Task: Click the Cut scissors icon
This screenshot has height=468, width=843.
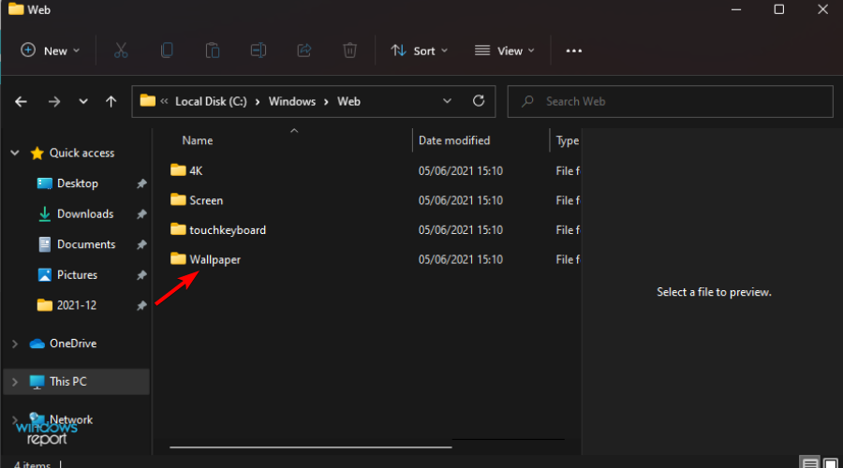Action: [121, 51]
